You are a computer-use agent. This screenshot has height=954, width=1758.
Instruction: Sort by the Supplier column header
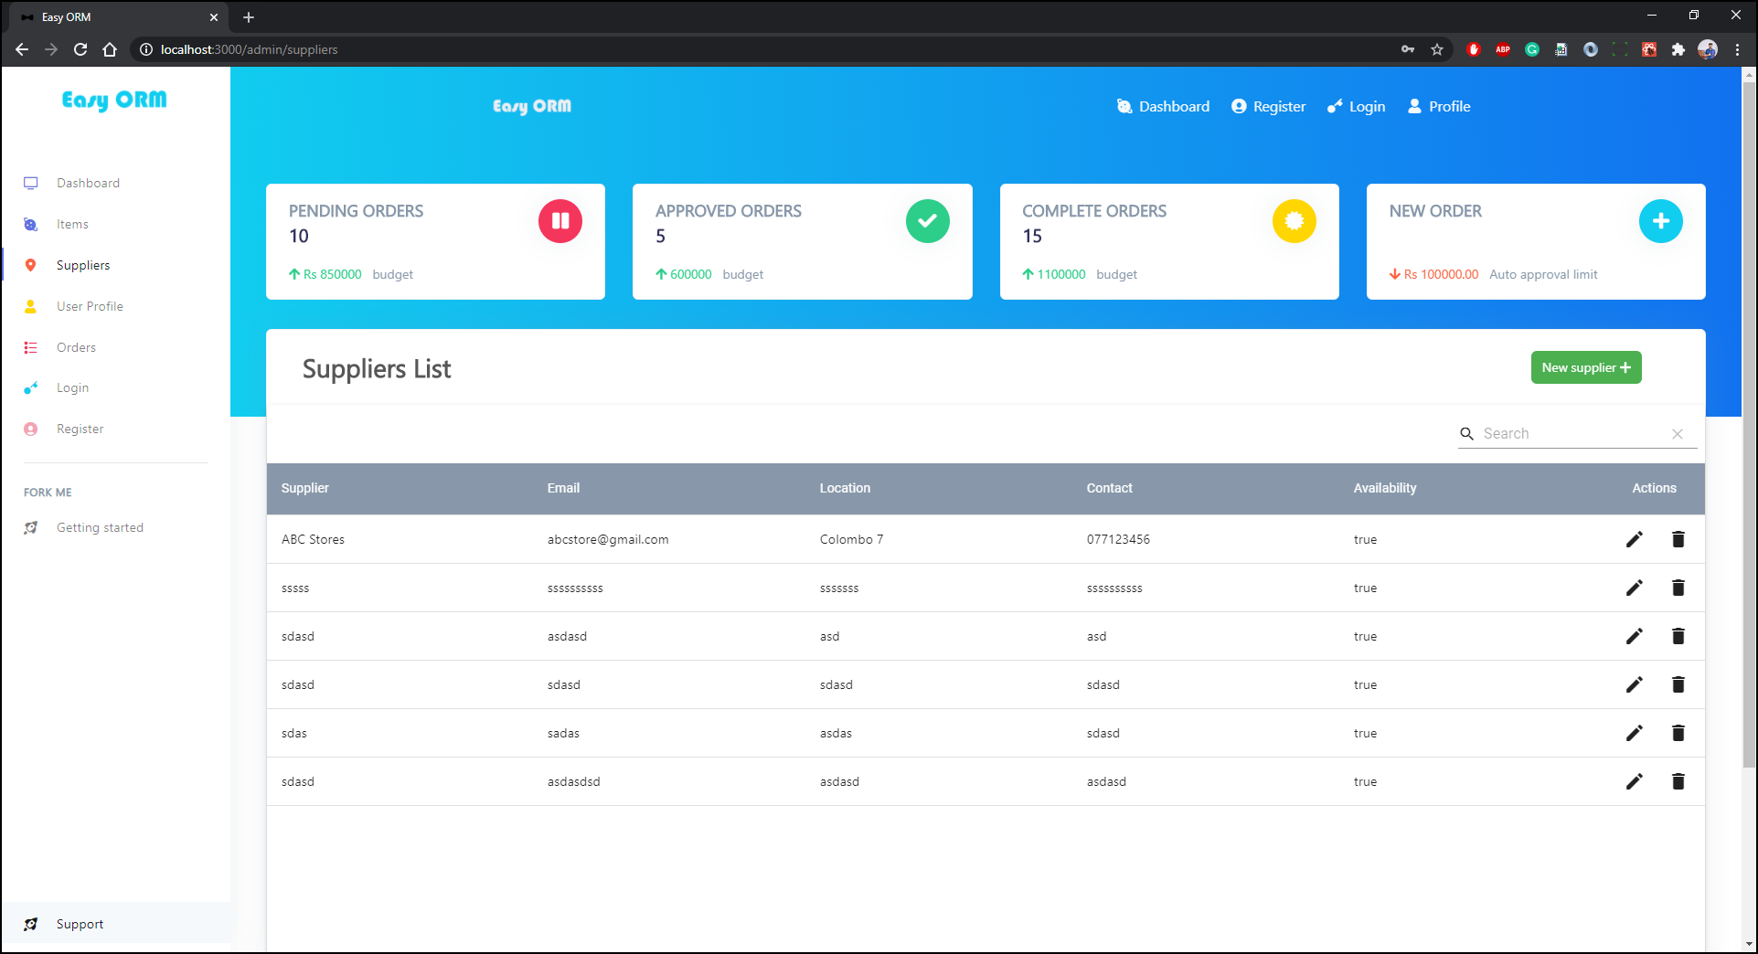[304, 488]
